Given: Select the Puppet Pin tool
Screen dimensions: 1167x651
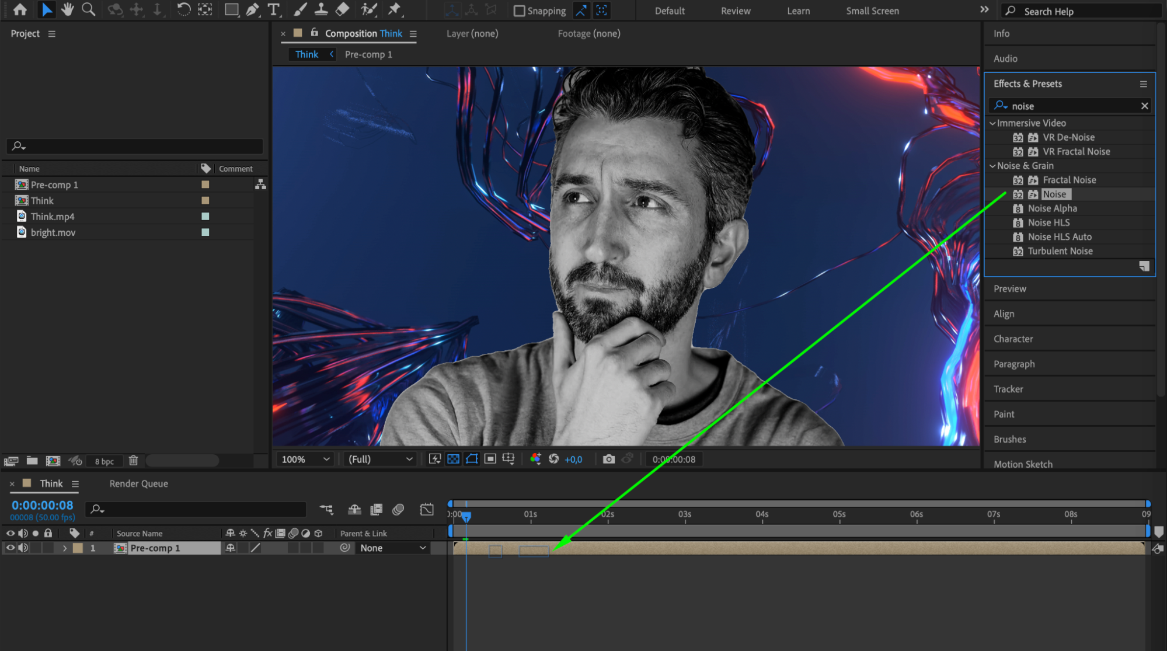Looking at the screenshot, I should pyautogui.click(x=395, y=9).
